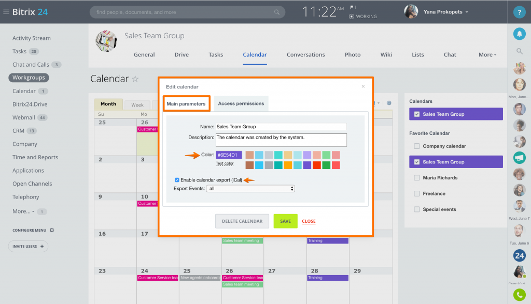Click the green Save button
The image size is (531, 304).
[x=286, y=221]
